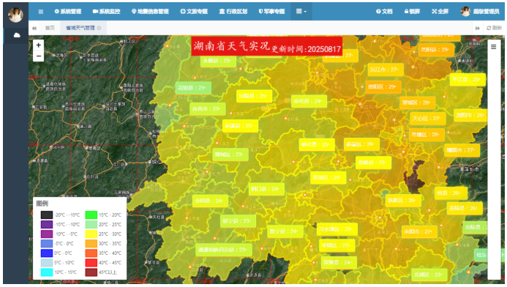507x287 pixels.
Task: Zoom in on the map
Action: 39,45
